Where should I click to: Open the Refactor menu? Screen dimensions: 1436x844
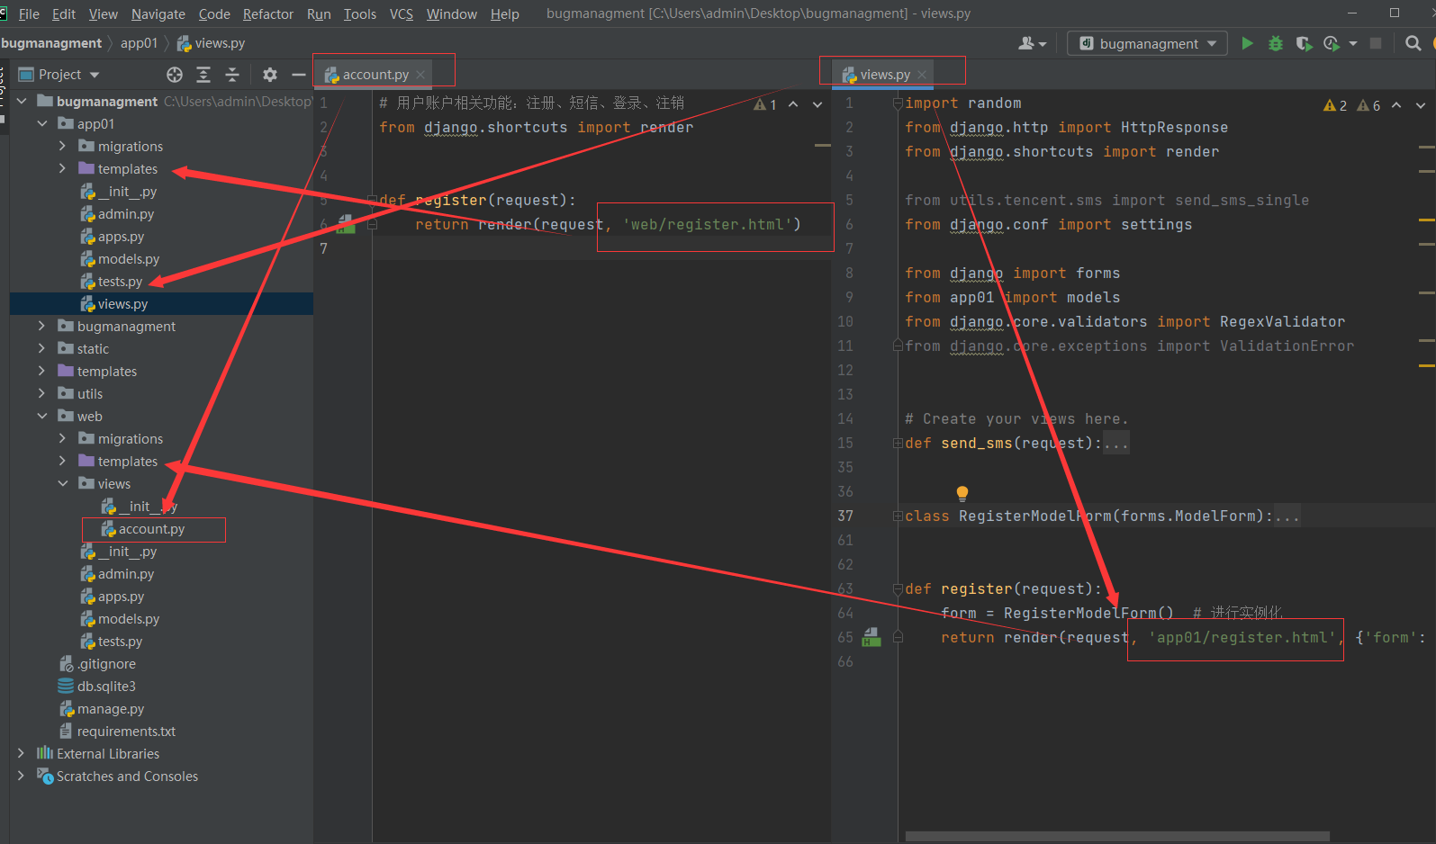tap(267, 14)
